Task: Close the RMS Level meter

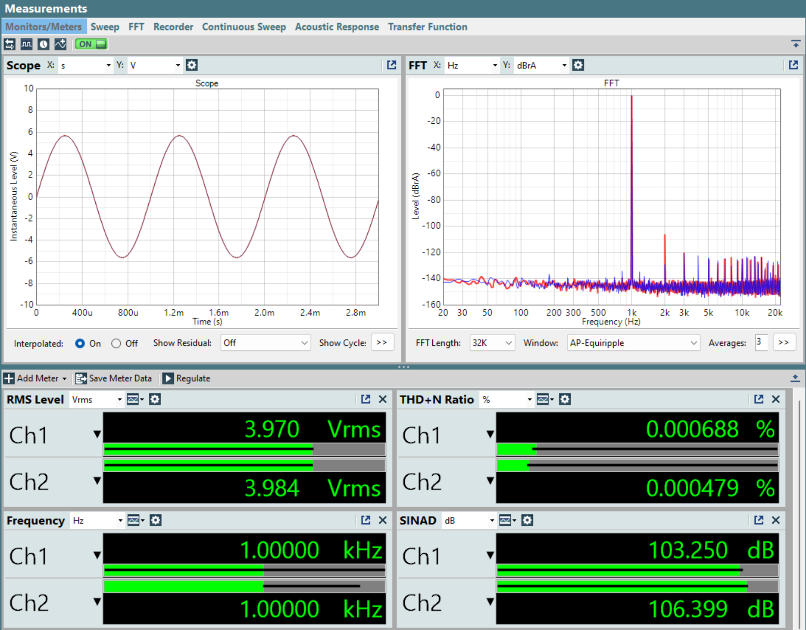Action: click(x=383, y=400)
